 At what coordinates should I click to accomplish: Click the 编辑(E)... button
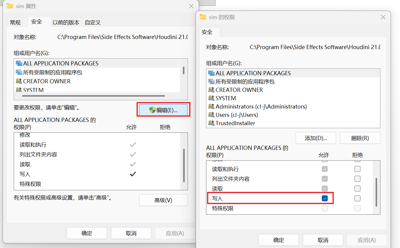163,110
